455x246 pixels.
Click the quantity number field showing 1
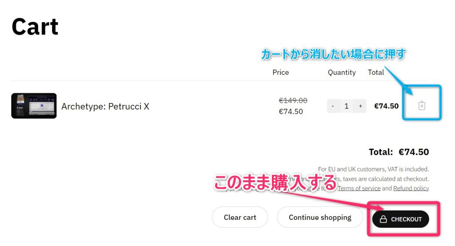[347, 106]
